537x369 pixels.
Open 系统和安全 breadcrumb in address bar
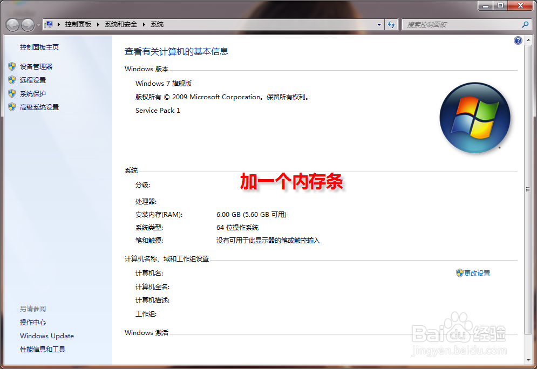coord(121,24)
